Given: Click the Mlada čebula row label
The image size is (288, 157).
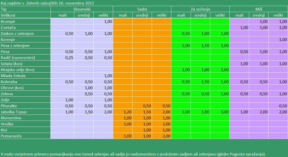Looking at the screenshot, I should click(x=13, y=76).
